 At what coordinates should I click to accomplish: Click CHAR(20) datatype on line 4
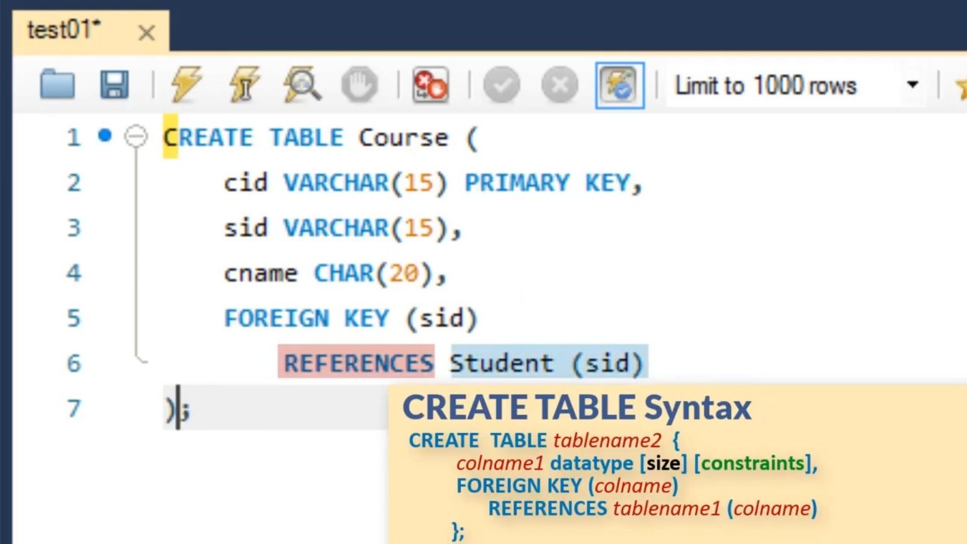point(373,273)
